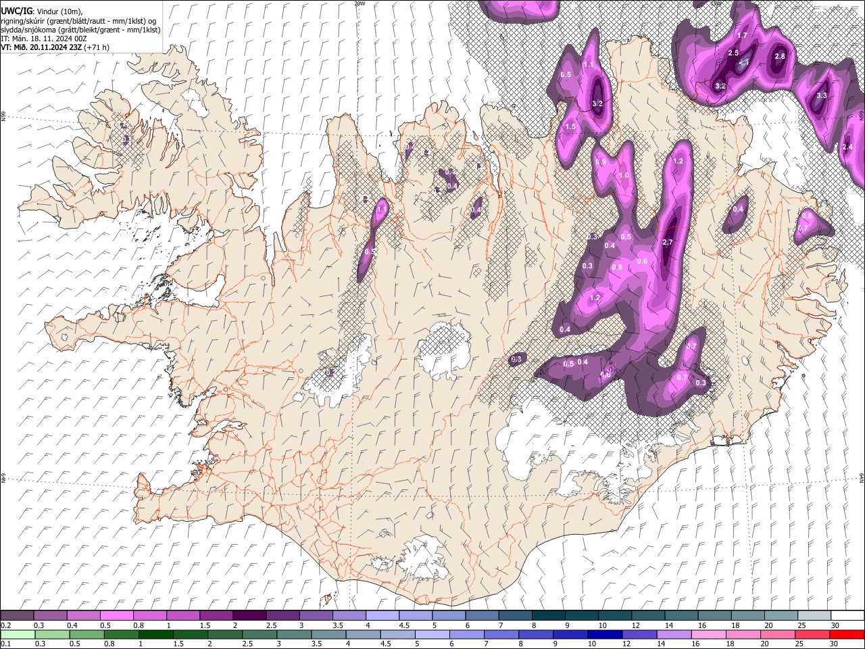Click the '20W' longitude label

[360, 3]
